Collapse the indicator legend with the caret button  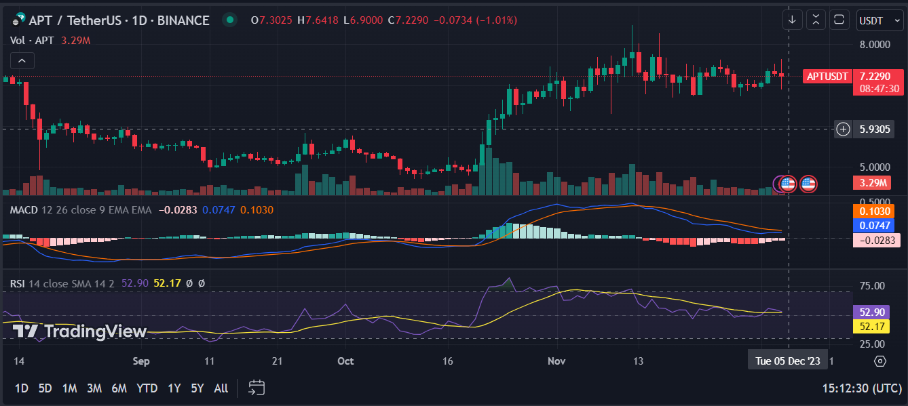click(x=22, y=61)
